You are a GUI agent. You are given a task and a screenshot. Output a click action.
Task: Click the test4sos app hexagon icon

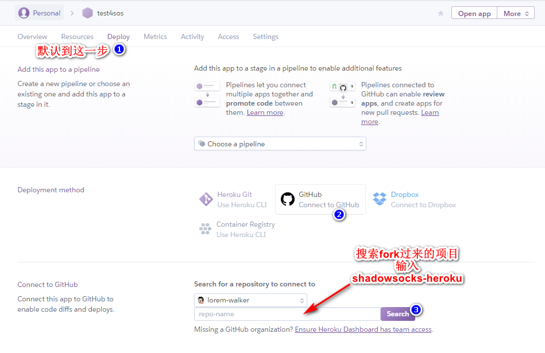click(x=88, y=13)
